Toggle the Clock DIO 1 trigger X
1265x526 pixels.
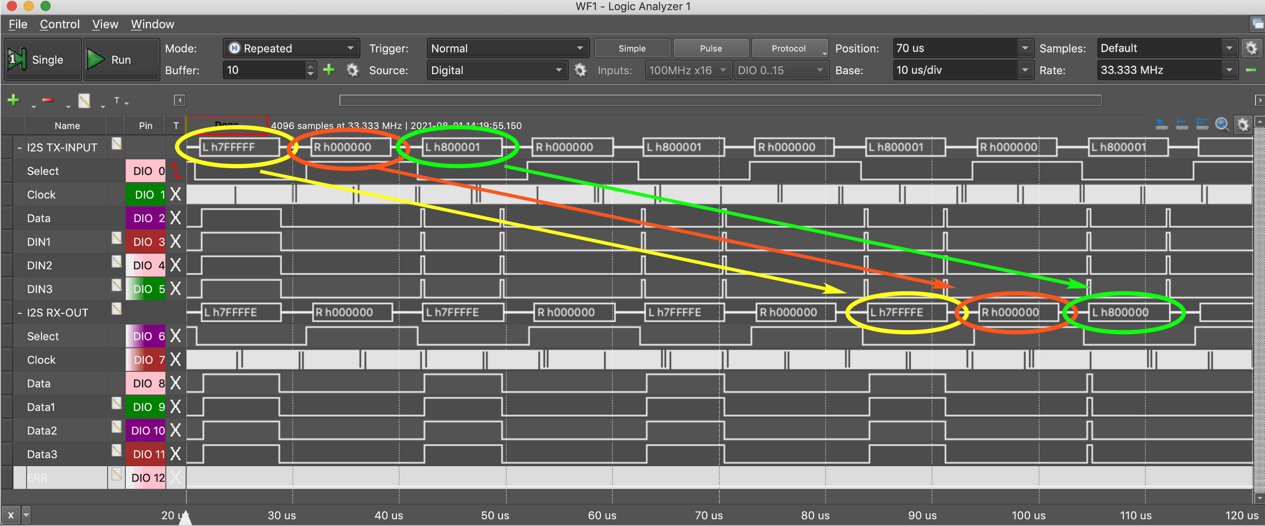pos(176,194)
